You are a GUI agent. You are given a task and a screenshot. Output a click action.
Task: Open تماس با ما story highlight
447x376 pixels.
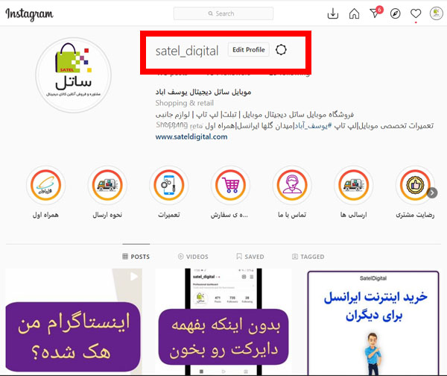click(292, 185)
